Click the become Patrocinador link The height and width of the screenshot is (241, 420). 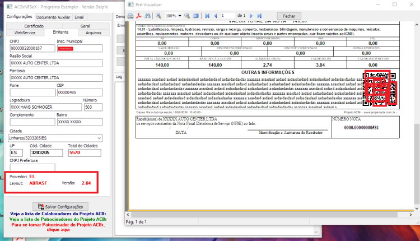58,227
